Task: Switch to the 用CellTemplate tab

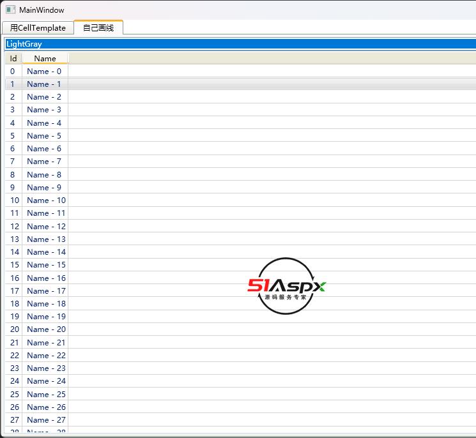Action: 38,27
